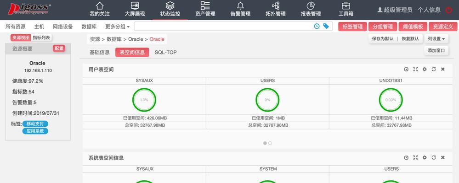Click 阈值模板 button
Viewport: 459px width, 183px height.
point(413,27)
